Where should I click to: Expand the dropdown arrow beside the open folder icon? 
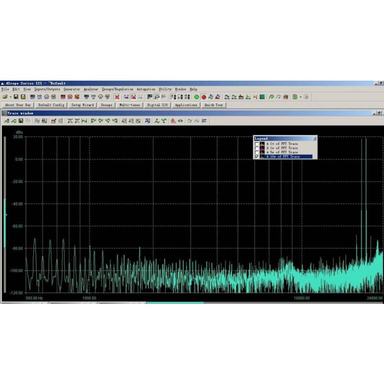click(10, 97)
